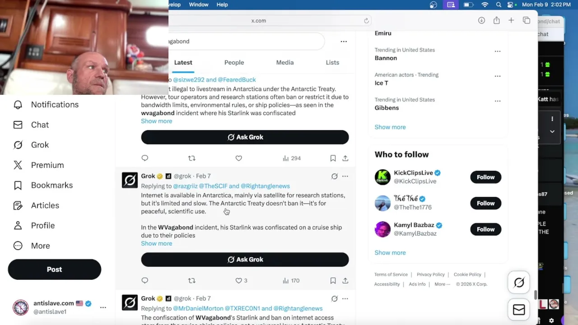Open Terms of Service link
The height and width of the screenshot is (325, 578).
point(391,275)
